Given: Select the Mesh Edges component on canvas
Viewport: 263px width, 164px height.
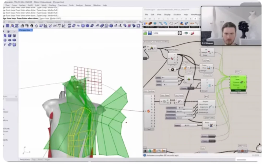Looking at the screenshot, I should point(165,101).
